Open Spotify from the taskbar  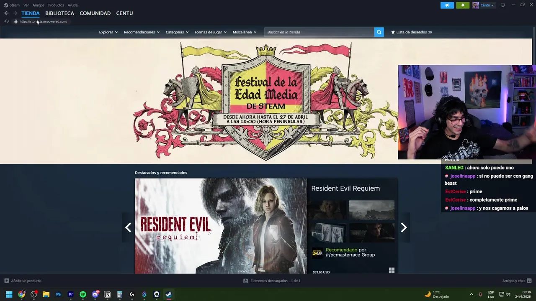(x=83, y=294)
